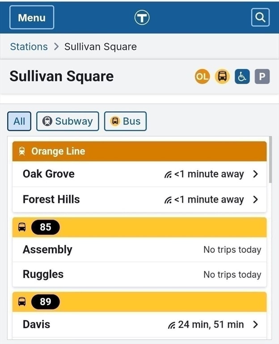The height and width of the screenshot is (344, 279).
Task: Expand Oak Grove departure details chevron
Action: coord(255,174)
